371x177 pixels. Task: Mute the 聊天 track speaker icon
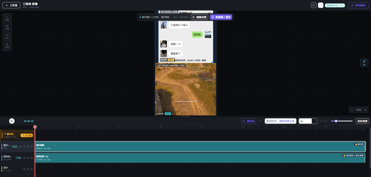click(24, 147)
